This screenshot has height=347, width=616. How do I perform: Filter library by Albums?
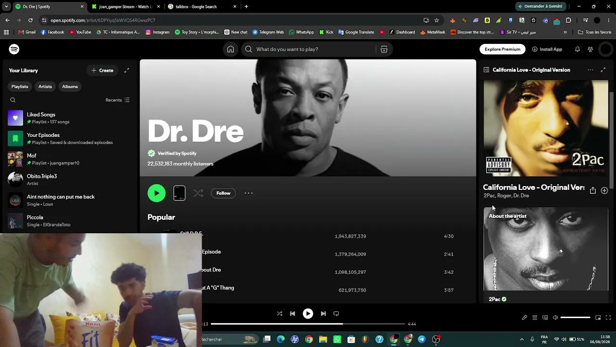70,87
